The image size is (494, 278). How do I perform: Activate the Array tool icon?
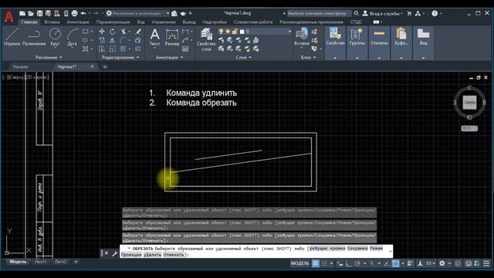(x=123, y=49)
